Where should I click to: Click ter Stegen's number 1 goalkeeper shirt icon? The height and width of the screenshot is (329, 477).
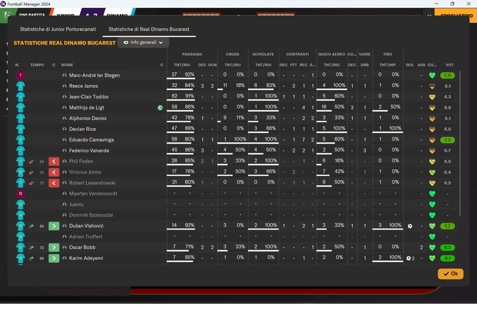click(x=21, y=75)
